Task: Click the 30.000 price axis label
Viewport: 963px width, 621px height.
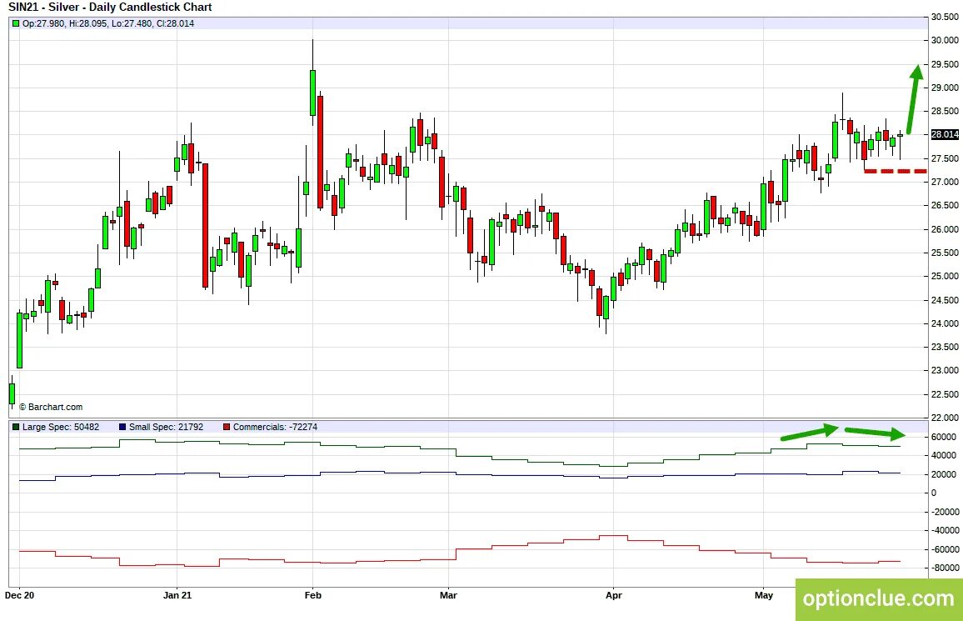Action: tap(945, 41)
